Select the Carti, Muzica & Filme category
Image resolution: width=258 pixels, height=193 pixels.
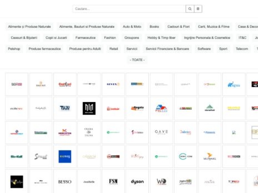[214, 27]
